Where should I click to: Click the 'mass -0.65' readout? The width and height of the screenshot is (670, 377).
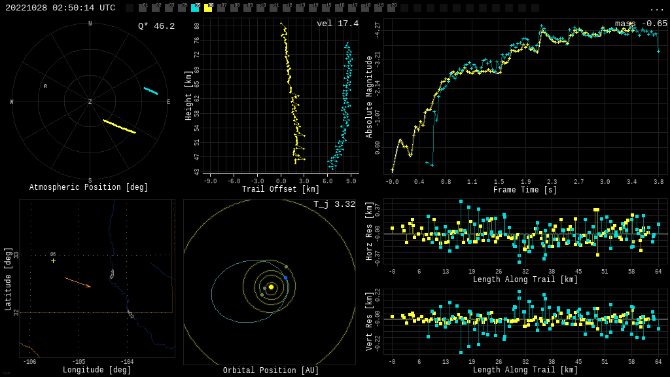coord(641,24)
